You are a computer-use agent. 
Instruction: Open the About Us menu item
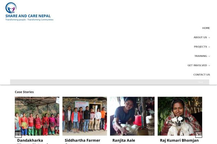click(x=200, y=37)
